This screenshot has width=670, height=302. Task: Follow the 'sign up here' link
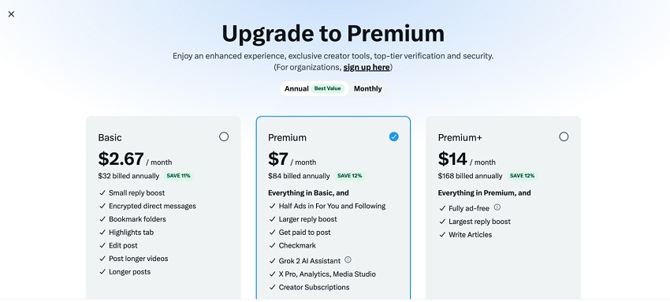[367, 67]
